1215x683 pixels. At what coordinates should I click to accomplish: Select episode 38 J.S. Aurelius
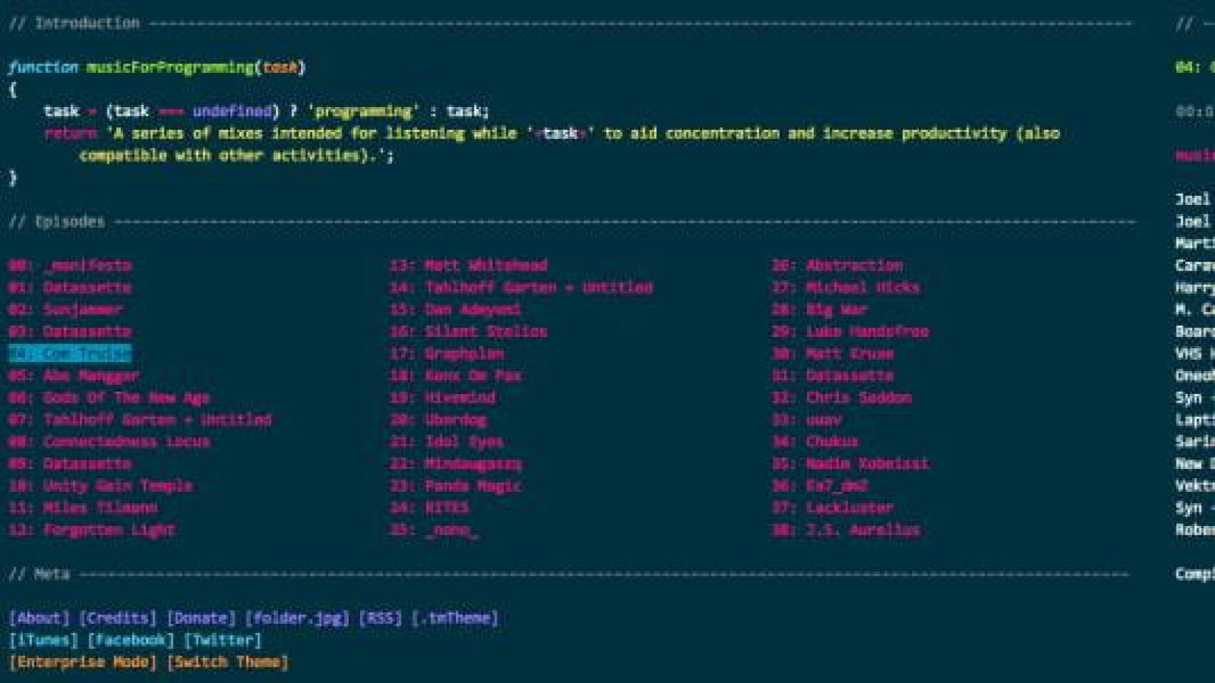846,530
